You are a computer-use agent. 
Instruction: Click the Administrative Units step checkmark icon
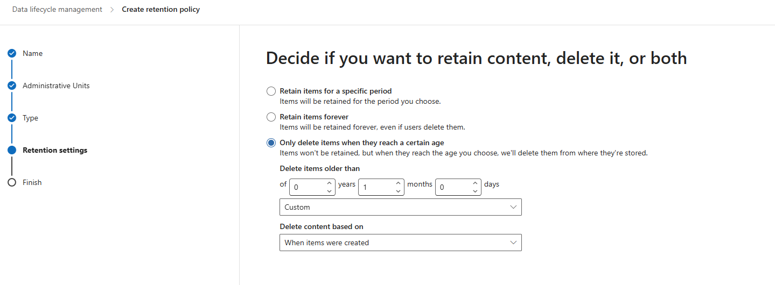pyautogui.click(x=12, y=85)
